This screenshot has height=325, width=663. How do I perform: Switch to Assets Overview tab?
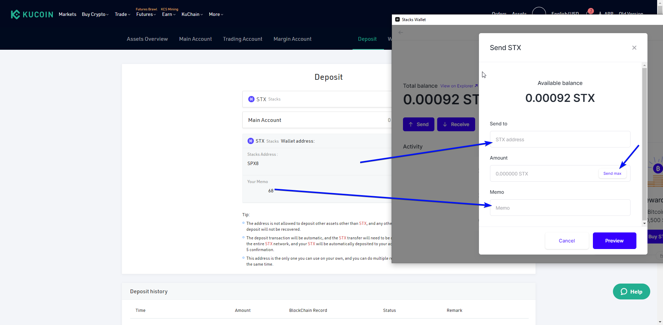[147, 39]
